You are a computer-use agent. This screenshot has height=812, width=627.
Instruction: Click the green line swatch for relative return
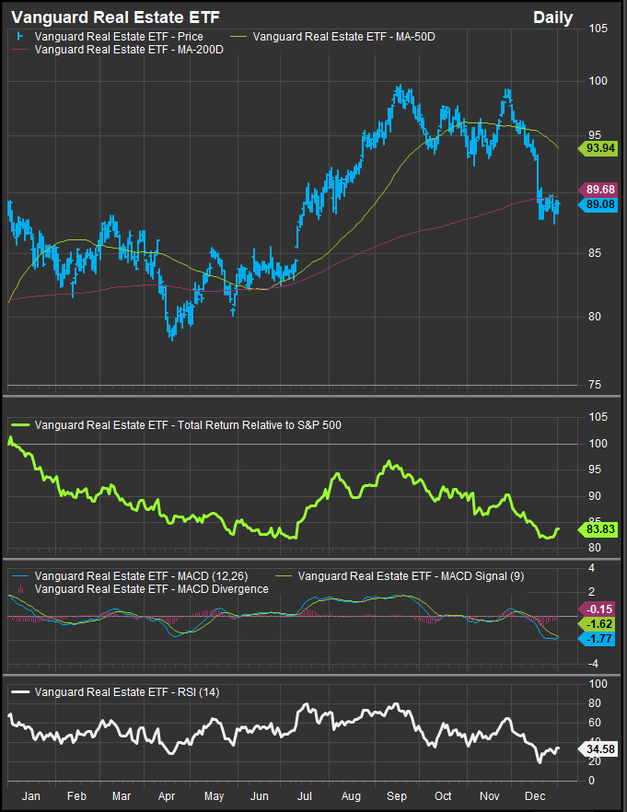(x=22, y=425)
